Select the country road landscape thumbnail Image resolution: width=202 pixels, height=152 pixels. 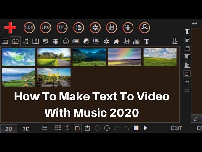click(54, 57)
